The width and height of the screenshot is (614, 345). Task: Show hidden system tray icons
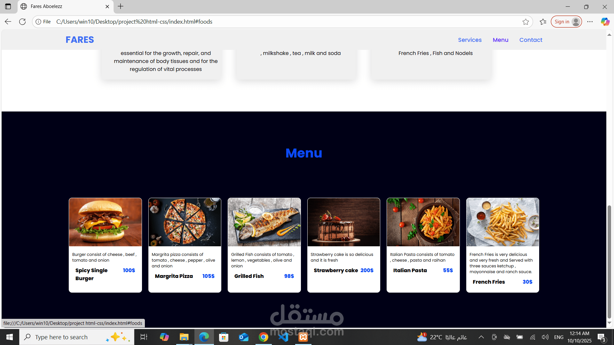[x=481, y=337]
